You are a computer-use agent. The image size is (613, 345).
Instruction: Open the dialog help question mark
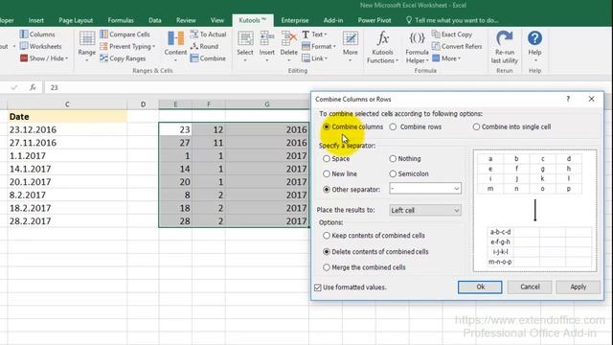point(568,99)
